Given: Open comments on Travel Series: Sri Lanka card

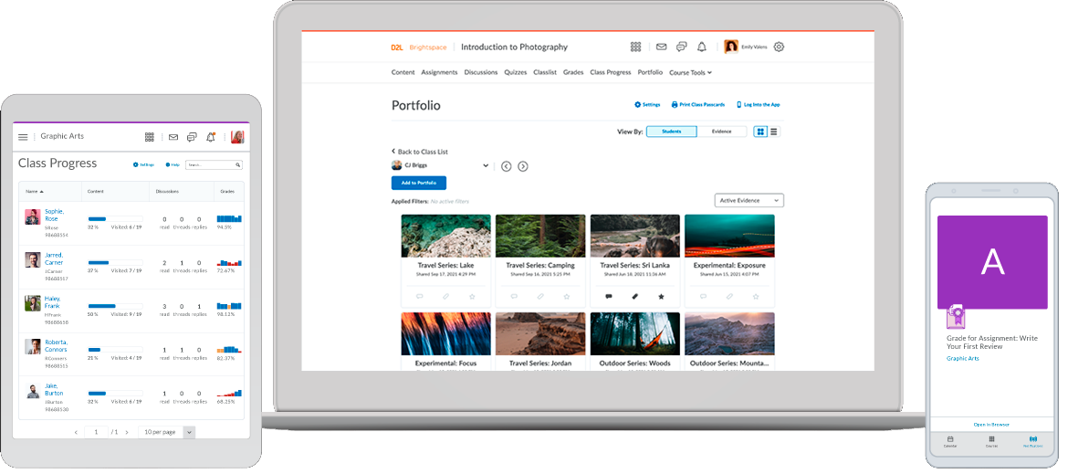Looking at the screenshot, I should click(608, 296).
